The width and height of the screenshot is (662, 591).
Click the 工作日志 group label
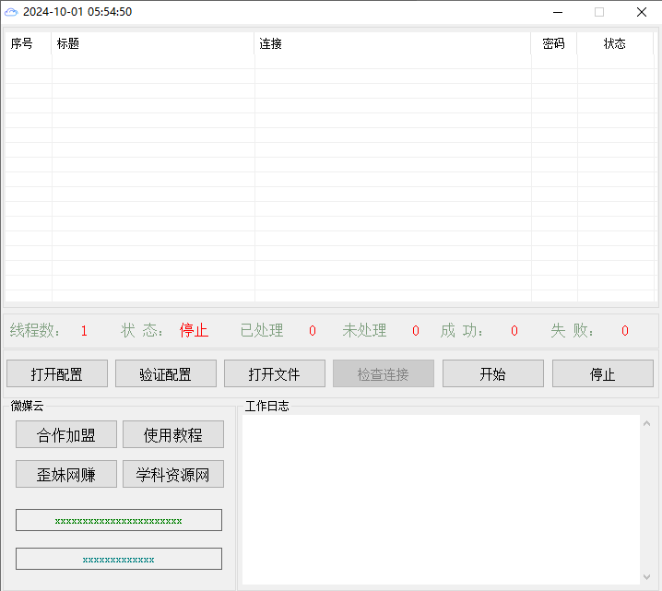pyautogui.click(x=266, y=406)
